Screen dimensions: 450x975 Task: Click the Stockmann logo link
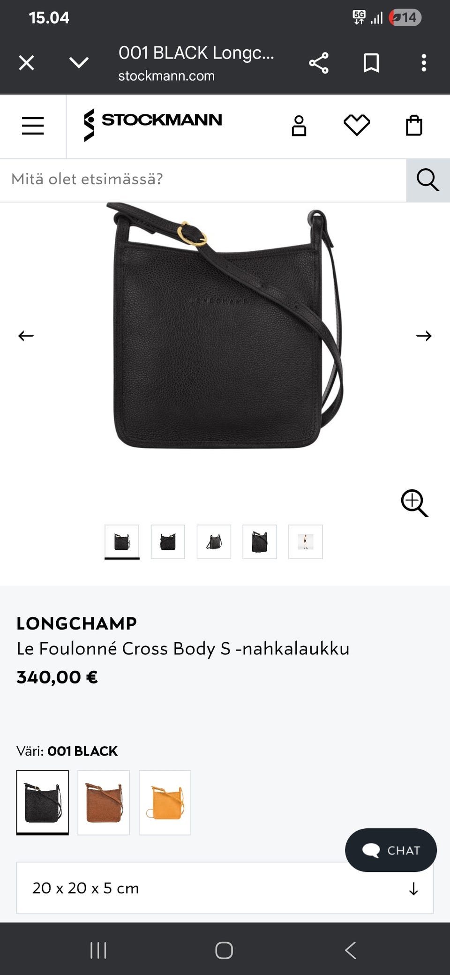point(152,125)
